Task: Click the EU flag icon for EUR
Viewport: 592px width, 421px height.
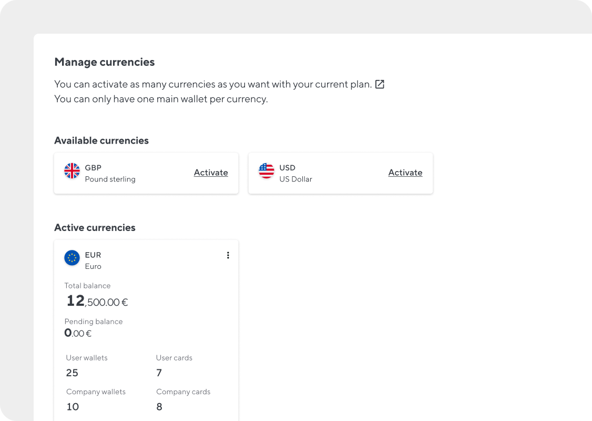Action: pos(72,258)
